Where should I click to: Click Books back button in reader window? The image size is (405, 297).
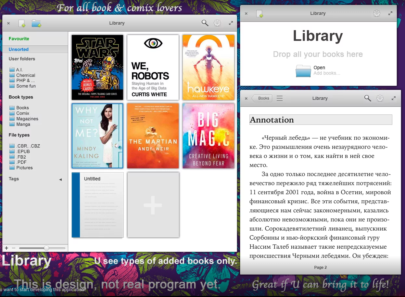(262, 98)
